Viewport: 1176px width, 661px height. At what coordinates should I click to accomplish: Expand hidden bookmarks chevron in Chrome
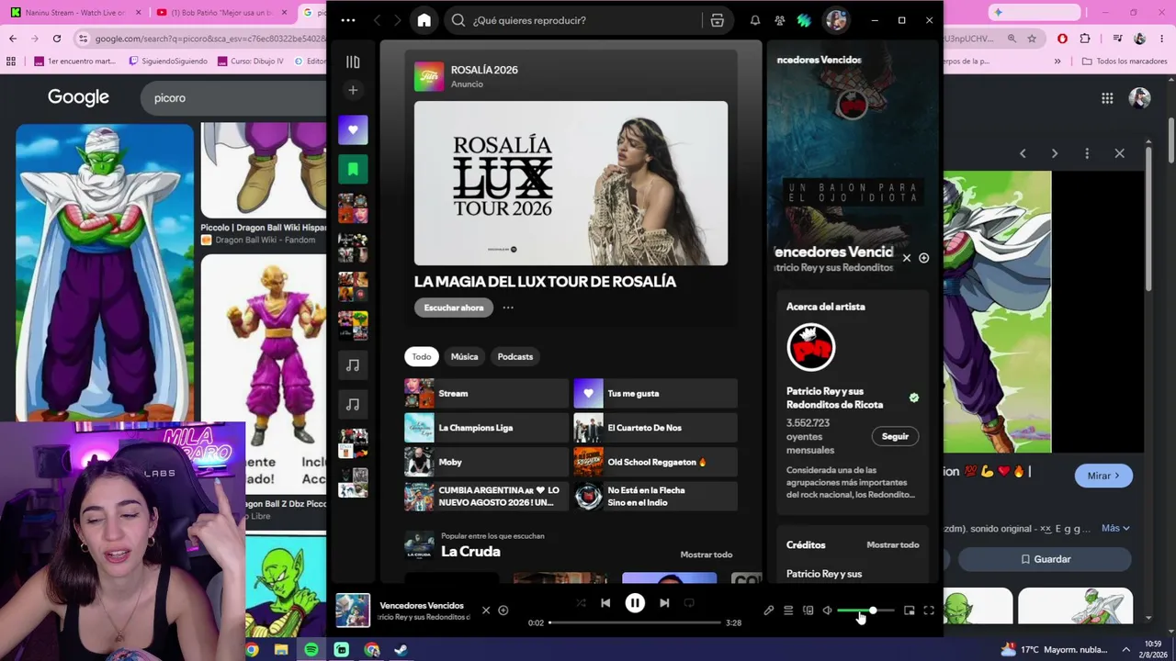pyautogui.click(x=1057, y=62)
